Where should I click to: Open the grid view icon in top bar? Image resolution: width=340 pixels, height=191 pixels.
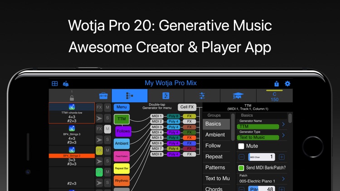[x=55, y=84]
